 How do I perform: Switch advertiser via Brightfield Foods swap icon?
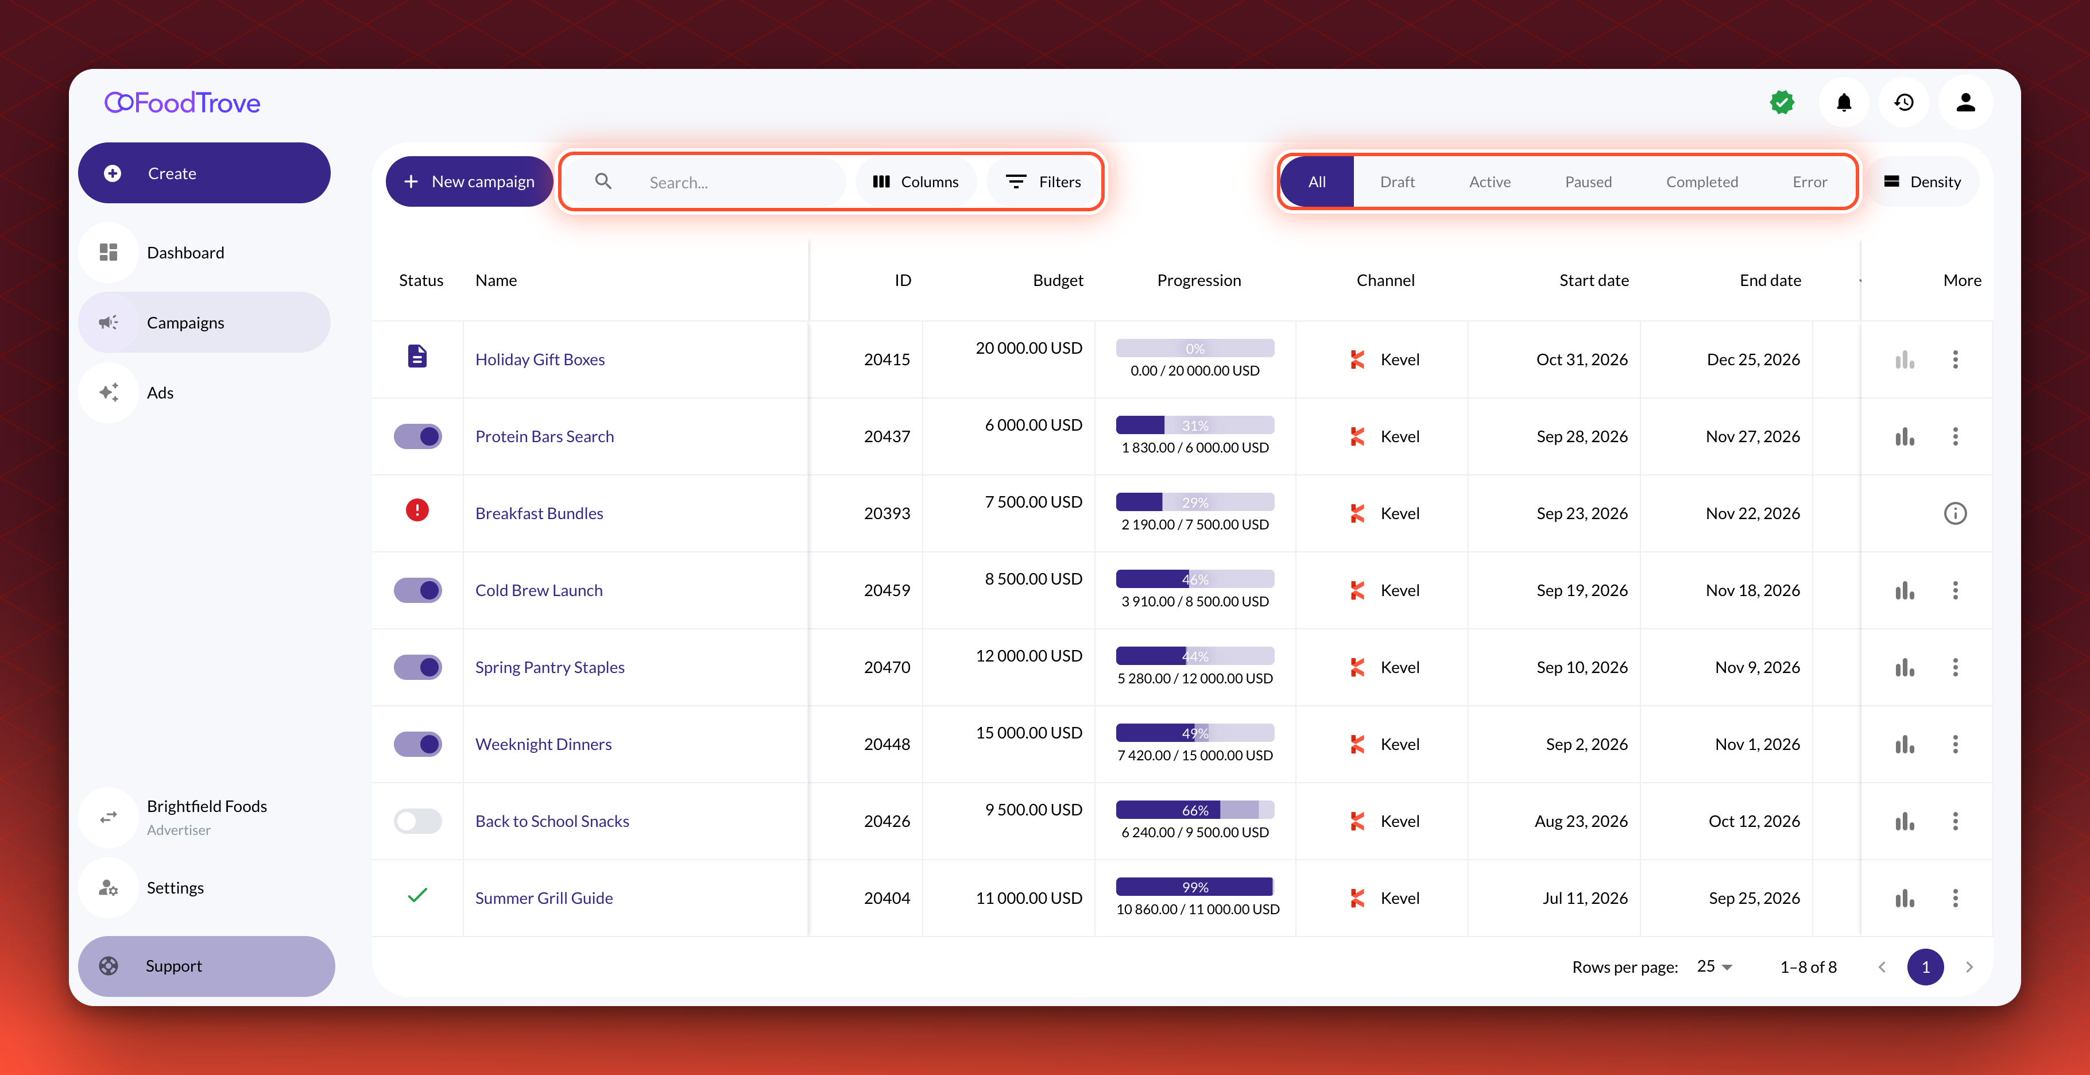pyautogui.click(x=109, y=817)
